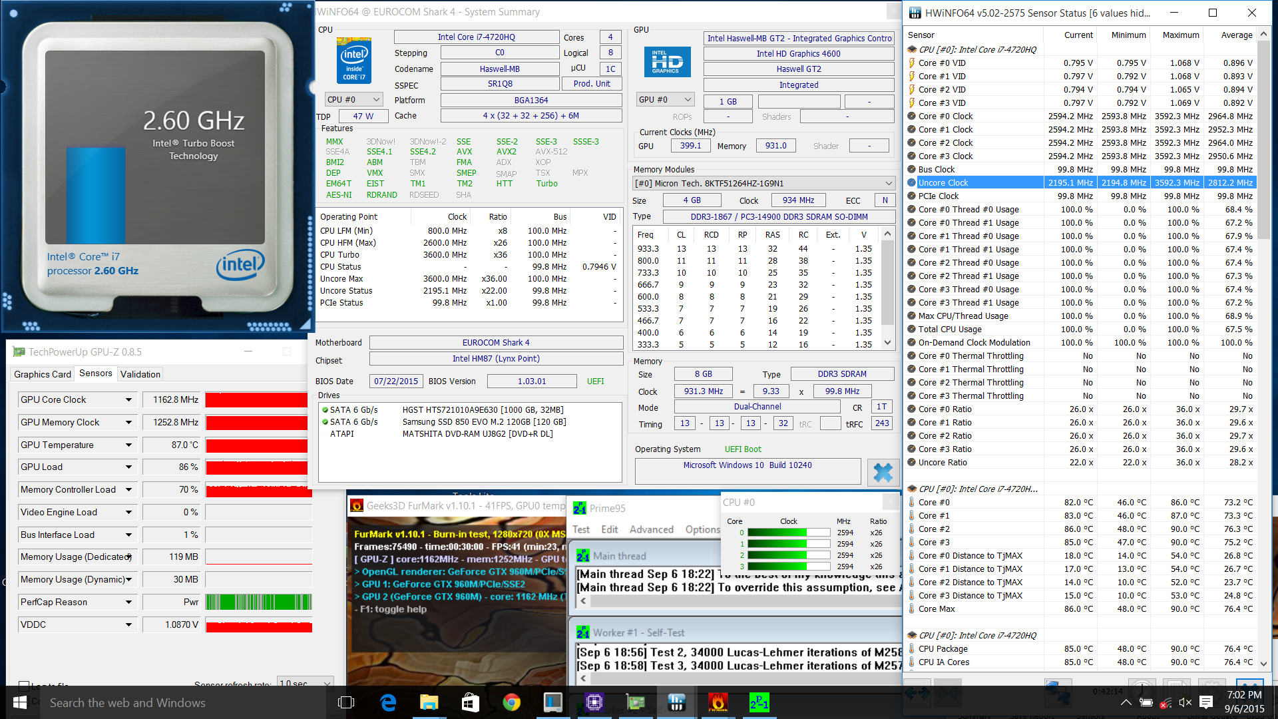
Task: Show hidden system tray icons
Action: [1126, 702]
